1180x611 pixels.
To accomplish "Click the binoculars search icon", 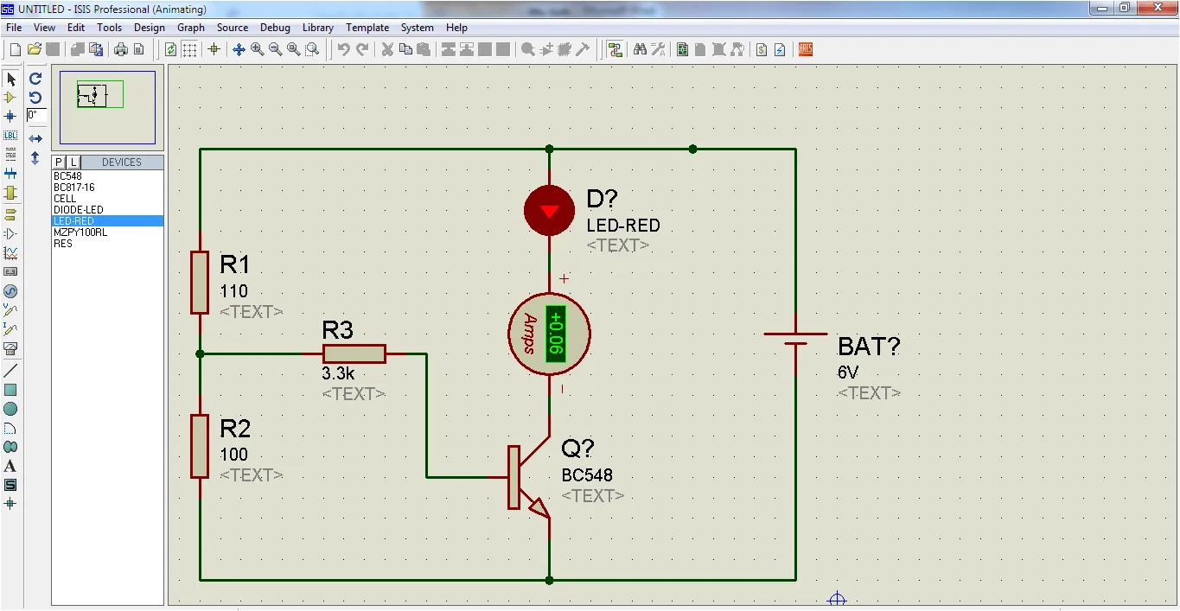I will pyautogui.click(x=640, y=49).
